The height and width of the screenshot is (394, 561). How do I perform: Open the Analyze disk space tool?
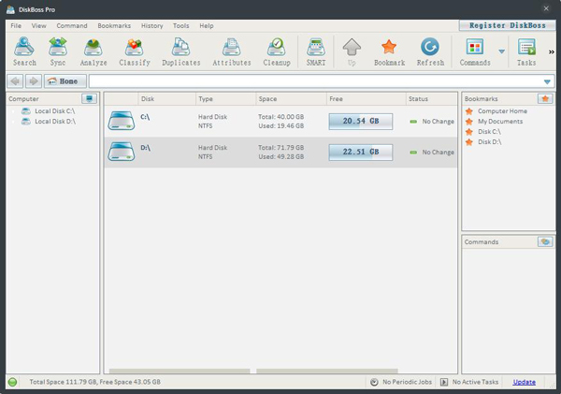click(93, 51)
